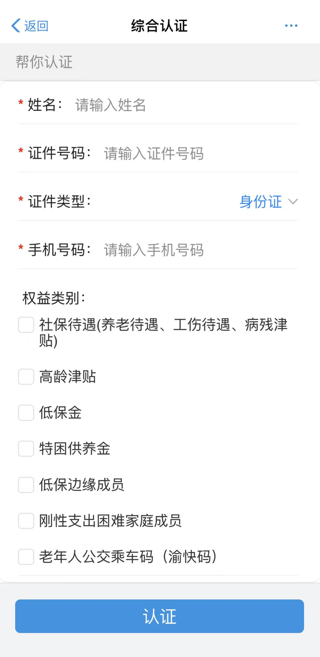Open the three-dot more options menu

tap(291, 26)
